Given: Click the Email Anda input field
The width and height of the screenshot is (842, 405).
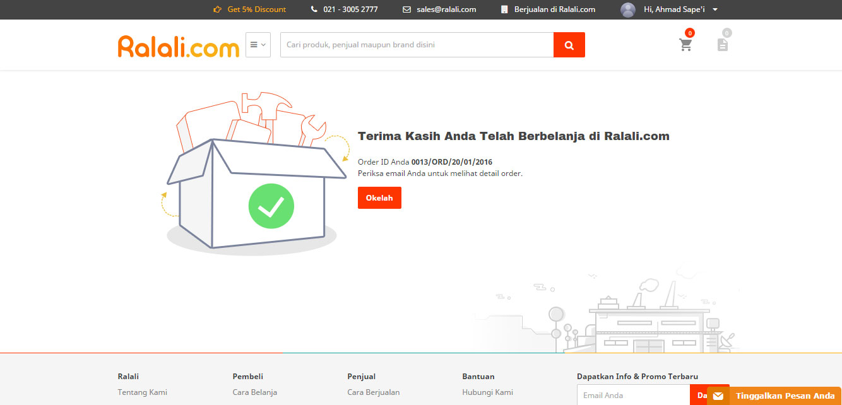Looking at the screenshot, I should (x=633, y=395).
